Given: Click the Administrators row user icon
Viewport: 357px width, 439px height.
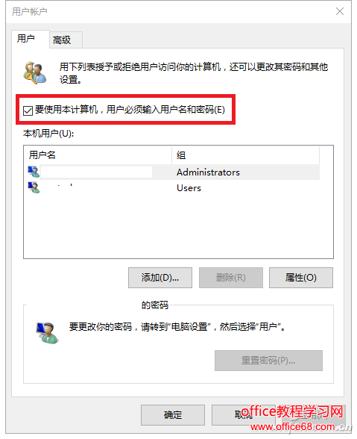Looking at the screenshot, I should (34, 172).
